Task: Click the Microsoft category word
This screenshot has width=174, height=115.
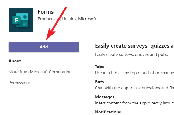Action: click(x=87, y=19)
